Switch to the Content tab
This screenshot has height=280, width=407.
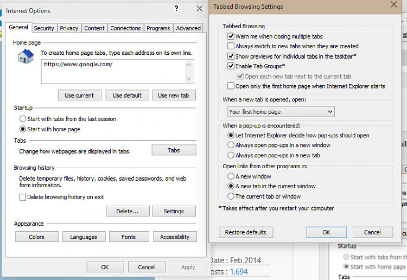tap(94, 28)
